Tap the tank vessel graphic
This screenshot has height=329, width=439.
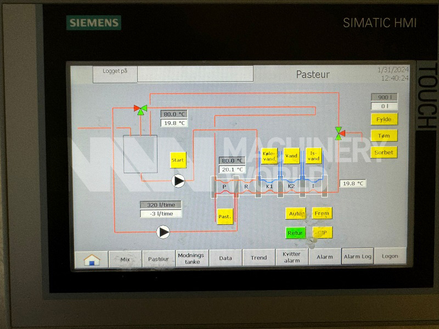point(140,154)
